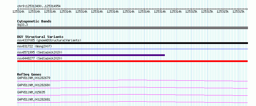Image resolution: width=256 pixels, height=106 pixels.
Task: Open the GAPVD1|NM_001282681 transcript label
Action: point(34,99)
